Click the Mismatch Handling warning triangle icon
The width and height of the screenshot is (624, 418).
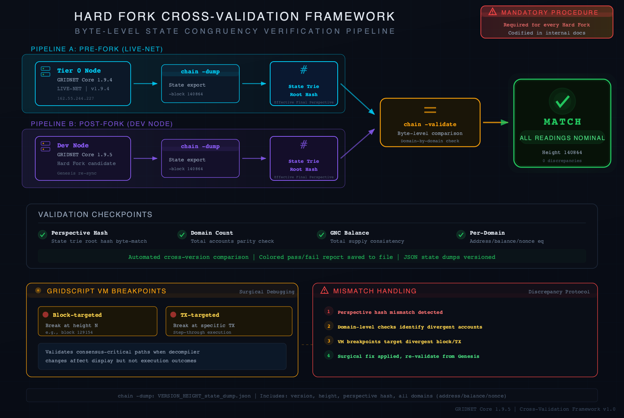tap(324, 290)
